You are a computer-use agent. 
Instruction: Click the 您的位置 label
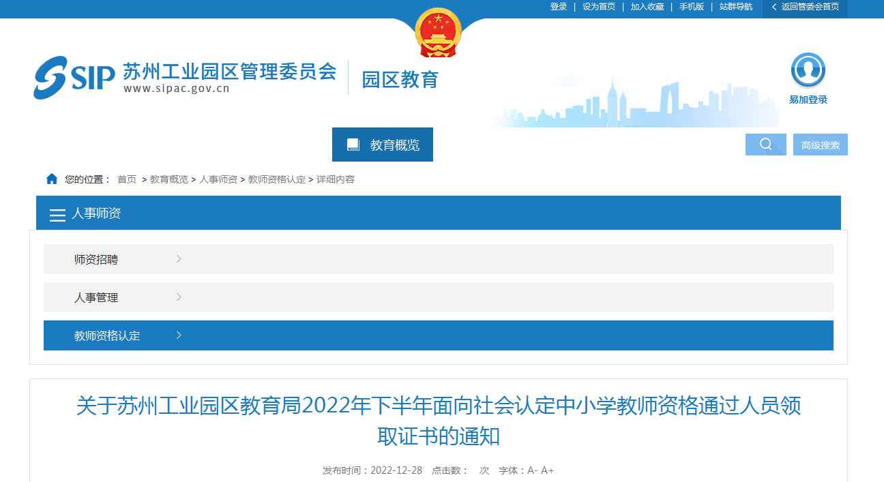pos(87,179)
